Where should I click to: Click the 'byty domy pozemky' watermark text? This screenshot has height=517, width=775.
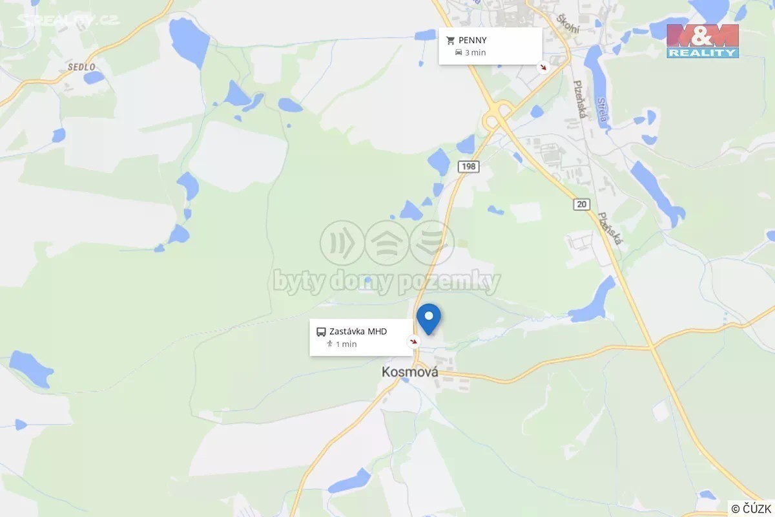coord(386,282)
